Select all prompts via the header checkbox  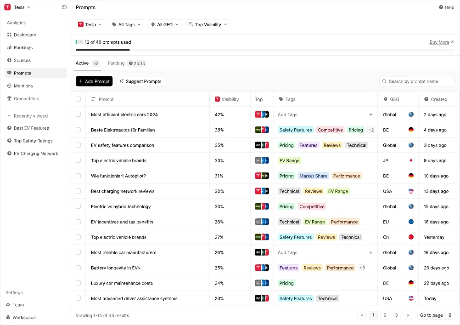(x=78, y=99)
